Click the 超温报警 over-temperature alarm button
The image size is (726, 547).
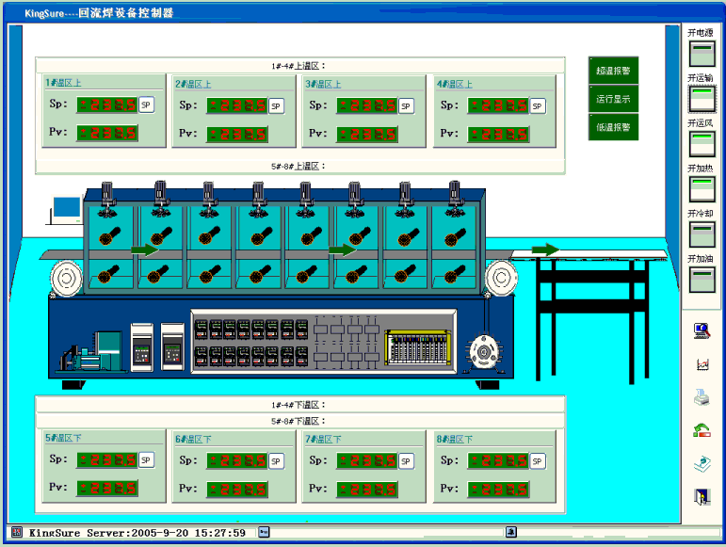coord(613,70)
